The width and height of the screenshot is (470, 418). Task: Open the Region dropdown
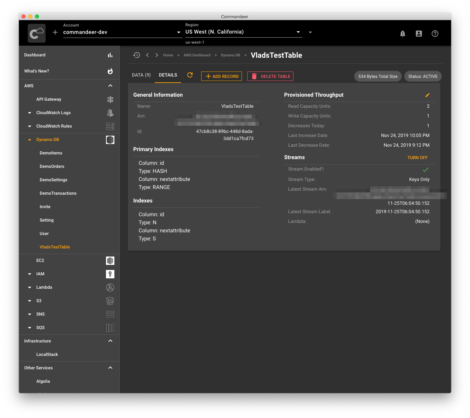pyautogui.click(x=244, y=32)
